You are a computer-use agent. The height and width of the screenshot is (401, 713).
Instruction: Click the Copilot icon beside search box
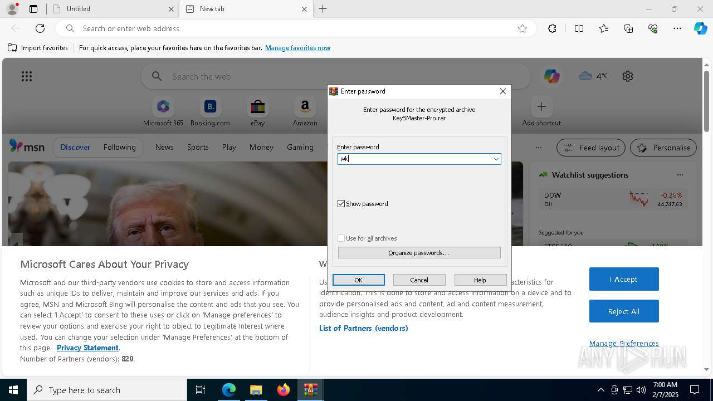552,76
